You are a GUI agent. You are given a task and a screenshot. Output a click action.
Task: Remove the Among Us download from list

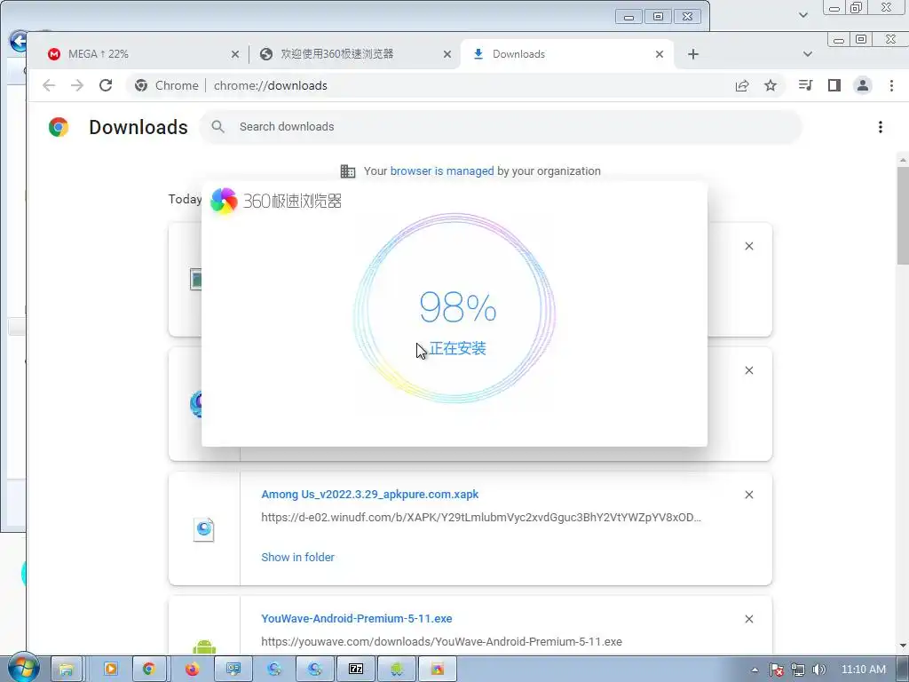pyautogui.click(x=749, y=495)
